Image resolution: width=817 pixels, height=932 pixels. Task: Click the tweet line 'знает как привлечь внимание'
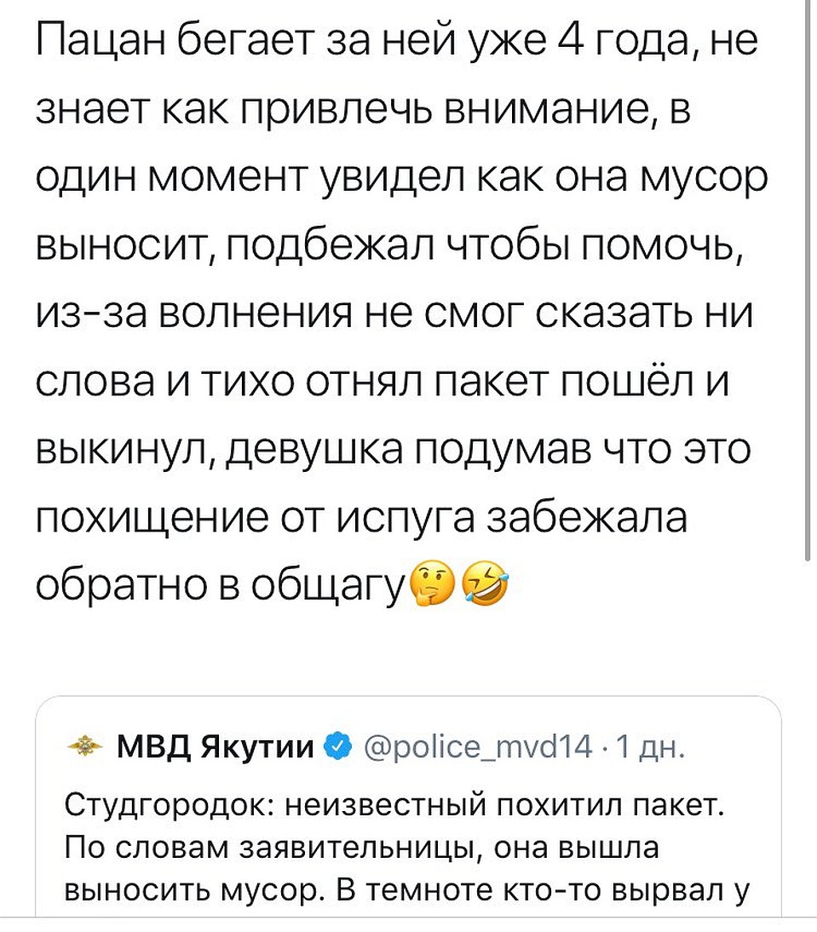365,109
